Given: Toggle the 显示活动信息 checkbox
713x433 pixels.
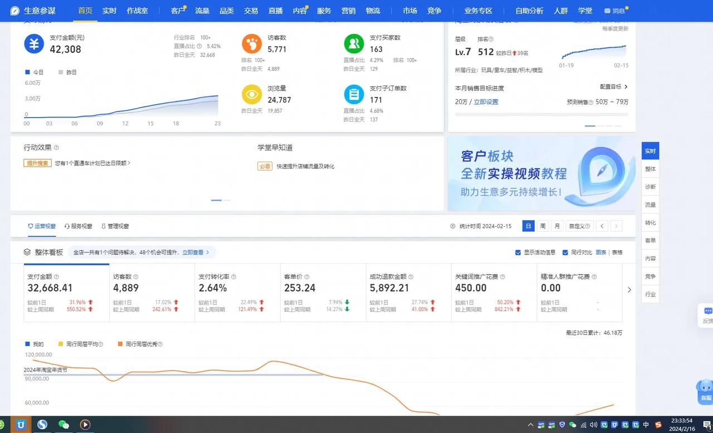Looking at the screenshot, I should click(x=518, y=252).
